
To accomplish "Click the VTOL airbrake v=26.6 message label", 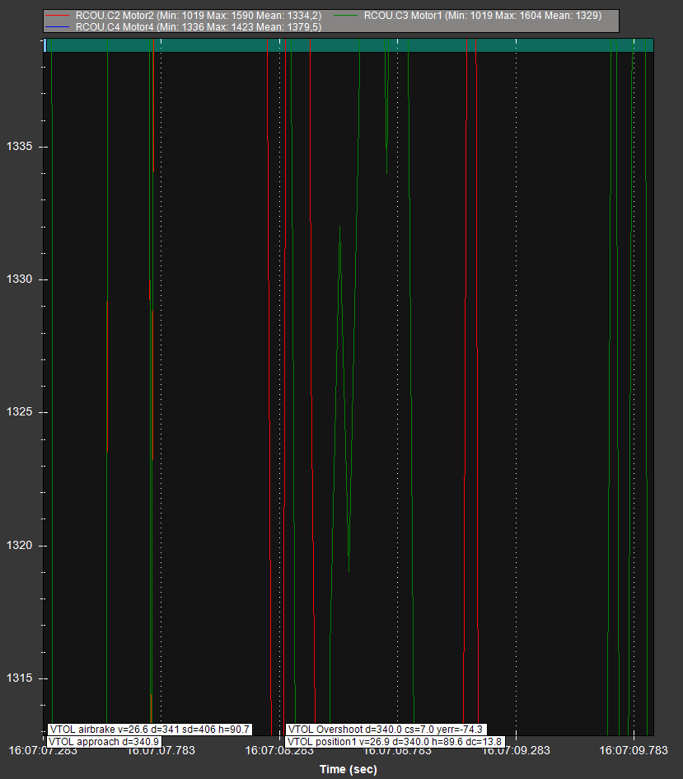I will pos(150,730).
